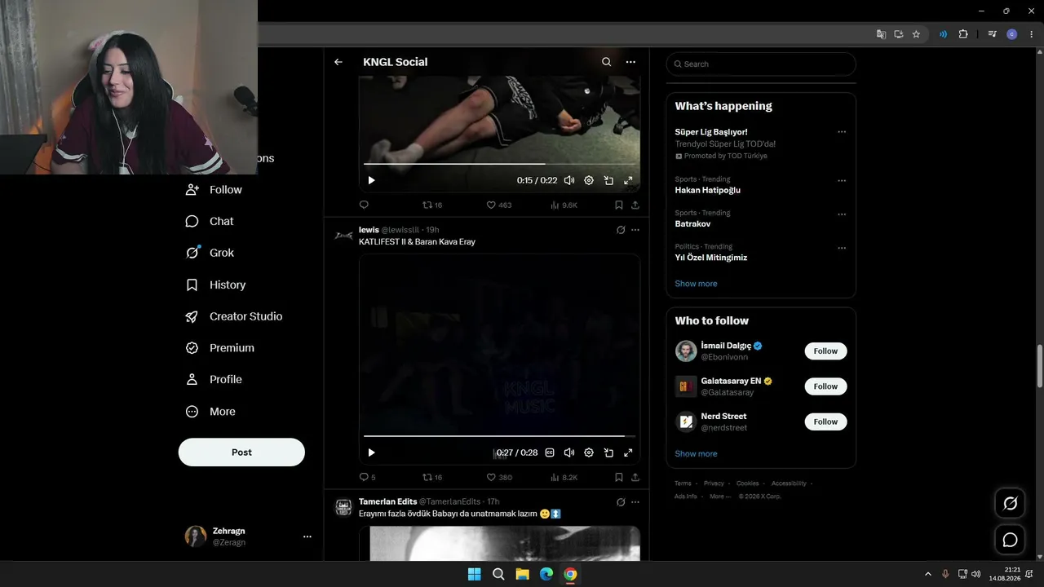Open Grok from the sidebar
This screenshot has height=587, width=1044.
tap(210, 253)
